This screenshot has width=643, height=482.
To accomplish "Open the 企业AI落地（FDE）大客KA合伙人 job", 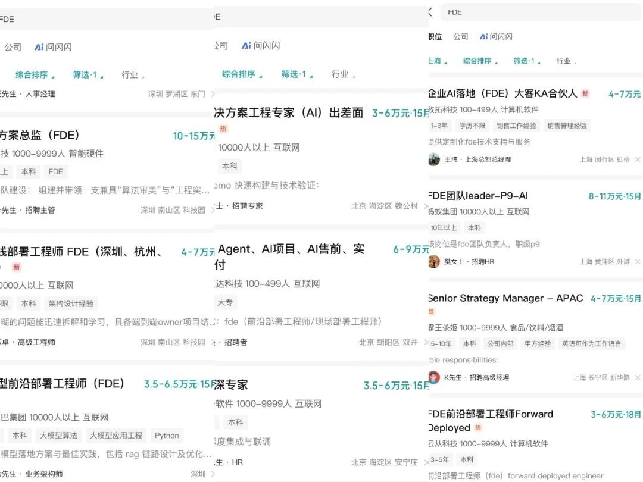I will [502, 93].
